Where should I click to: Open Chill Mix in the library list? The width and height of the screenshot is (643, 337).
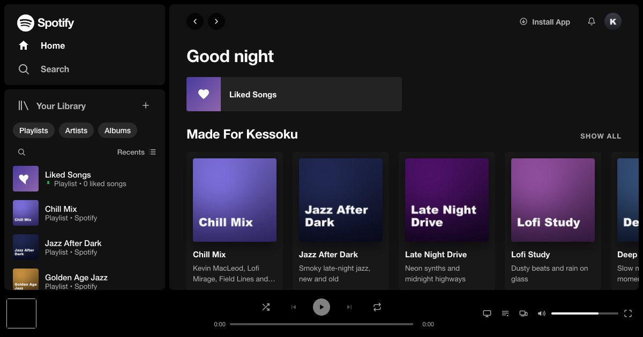tap(85, 213)
